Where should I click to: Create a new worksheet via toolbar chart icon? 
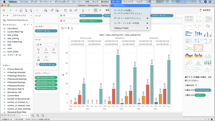coord(45,10)
